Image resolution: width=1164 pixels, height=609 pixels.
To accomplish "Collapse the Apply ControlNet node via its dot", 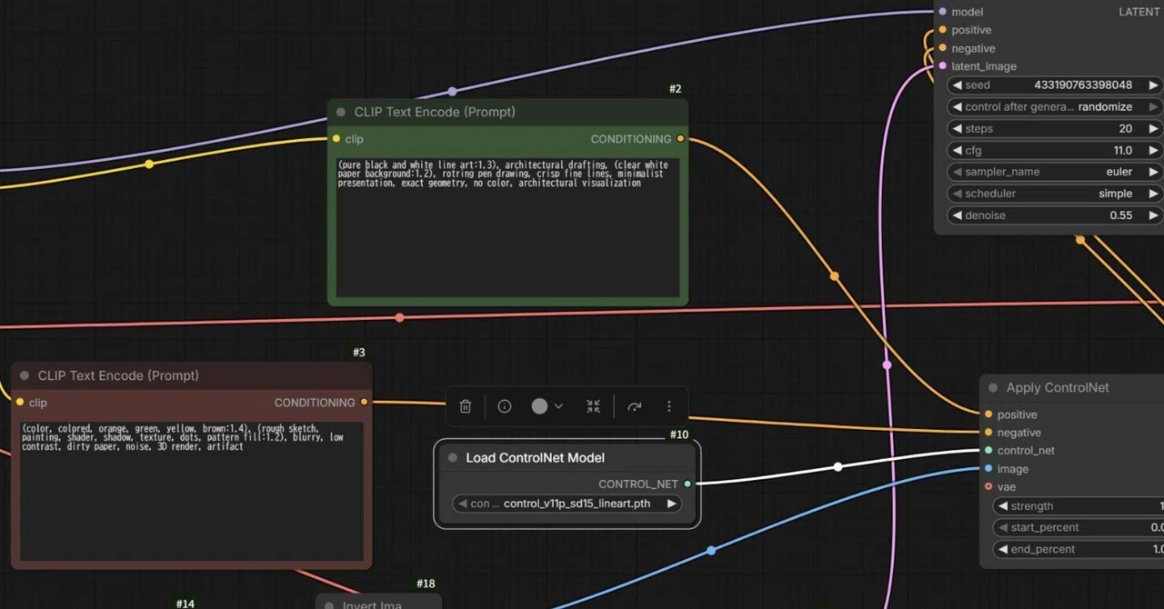I will click(x=993, y=388).
